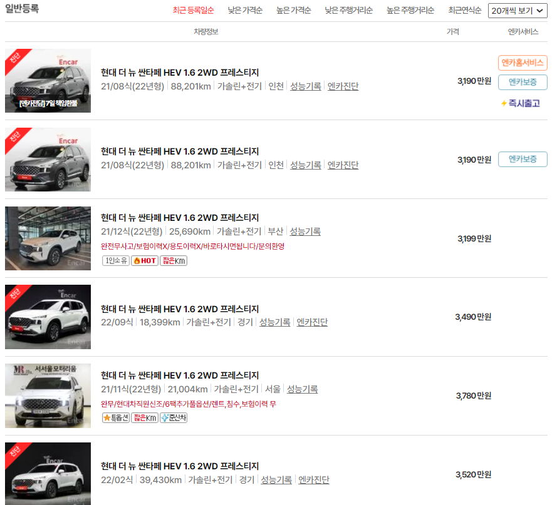
Task: Click the 특옵션 star tag
Action: click(116, 418)
